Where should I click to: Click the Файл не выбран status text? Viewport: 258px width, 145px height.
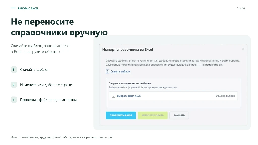(x=225, y=96)
